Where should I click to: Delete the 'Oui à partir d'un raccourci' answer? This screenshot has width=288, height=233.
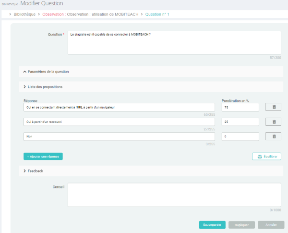click(273, 122)
